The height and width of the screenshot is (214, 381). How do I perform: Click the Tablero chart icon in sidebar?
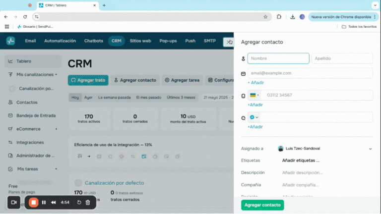coord(10,61)
